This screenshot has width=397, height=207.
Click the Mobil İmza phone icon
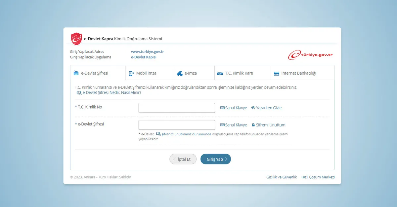[x=132, y=73]
